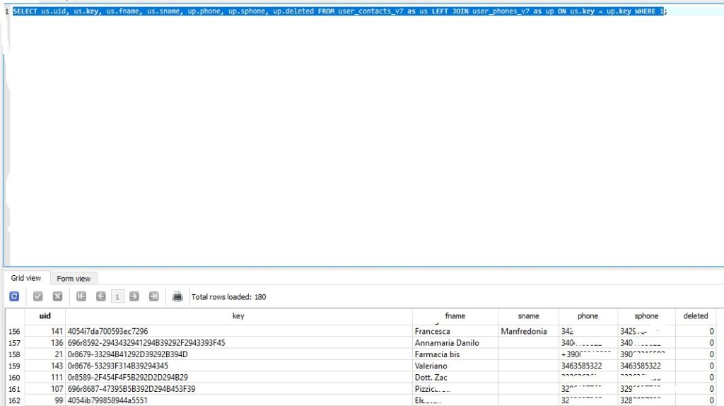The height and width of the screenshot is (406, 724).
Task: Click the deleted column header
Action: click(696, 316)
